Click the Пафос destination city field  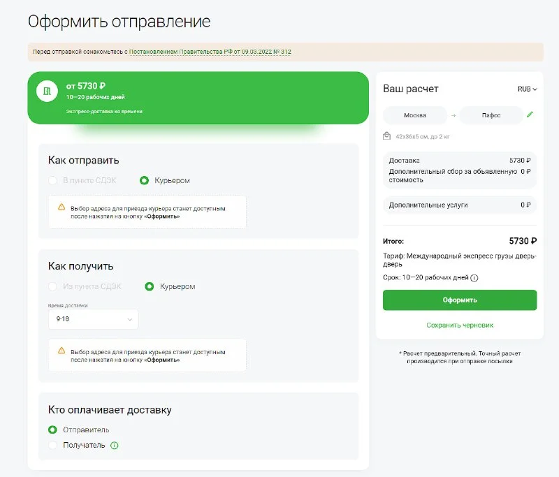click(x=491, y=115)
